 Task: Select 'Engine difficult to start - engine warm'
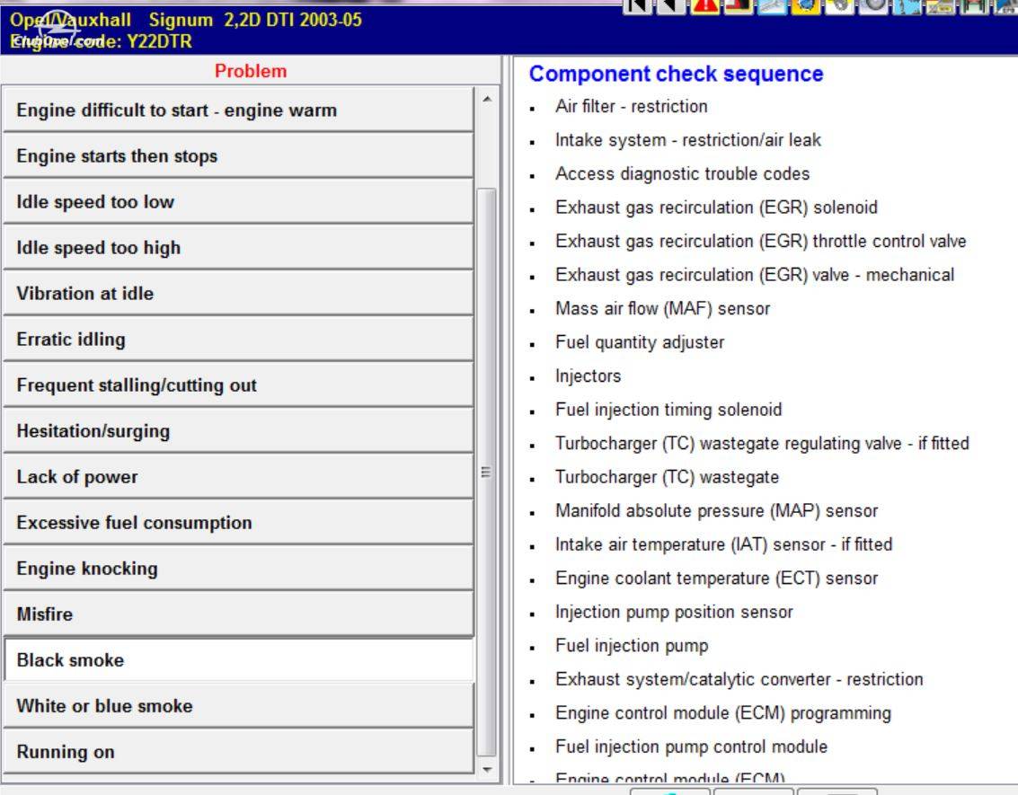click(238, 110)
